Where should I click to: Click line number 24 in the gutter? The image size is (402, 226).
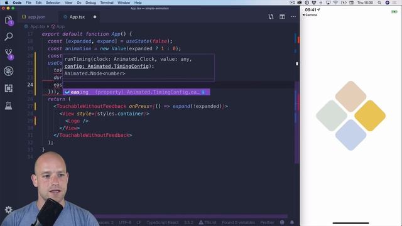(30, 85)
